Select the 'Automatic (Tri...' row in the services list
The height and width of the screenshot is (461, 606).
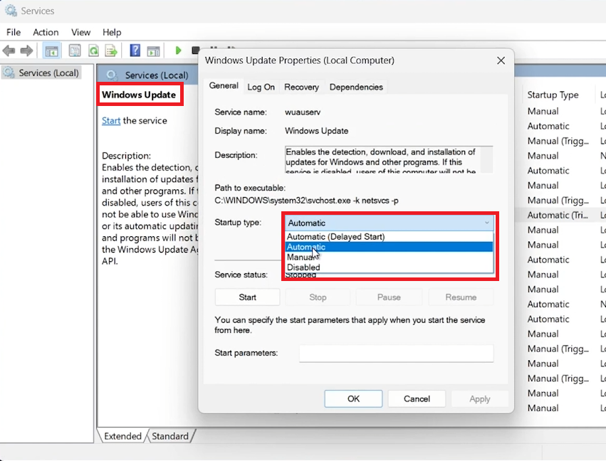tap(558, 216)
